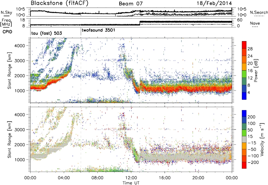268x185 pixels.
Task: Click "4000" on the Power panel axis
Action: pyautogui.click(x=20, y=46)
